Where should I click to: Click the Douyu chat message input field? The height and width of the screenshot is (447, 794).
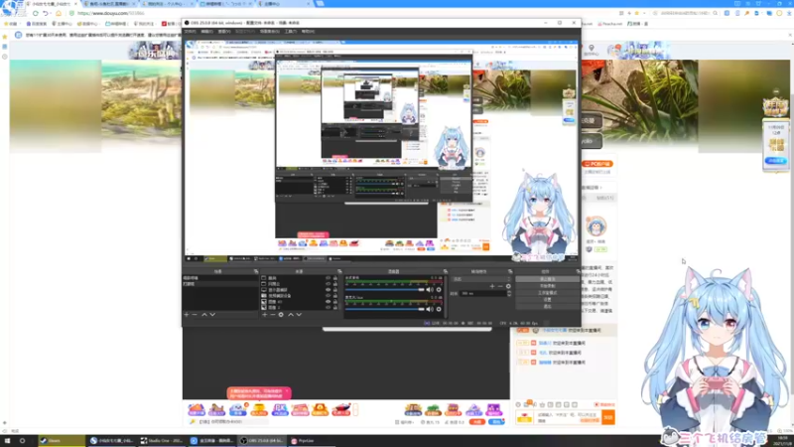click(x=568, y=417)
